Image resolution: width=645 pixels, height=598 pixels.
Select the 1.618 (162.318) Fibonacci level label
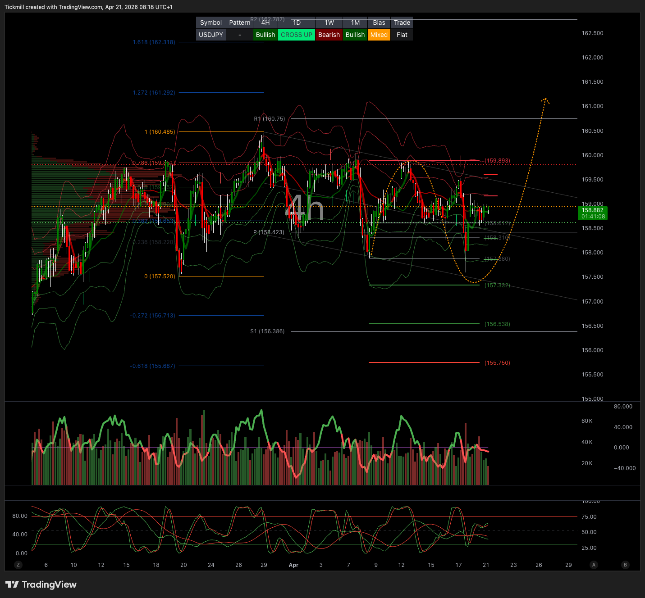tap(154, 42)
